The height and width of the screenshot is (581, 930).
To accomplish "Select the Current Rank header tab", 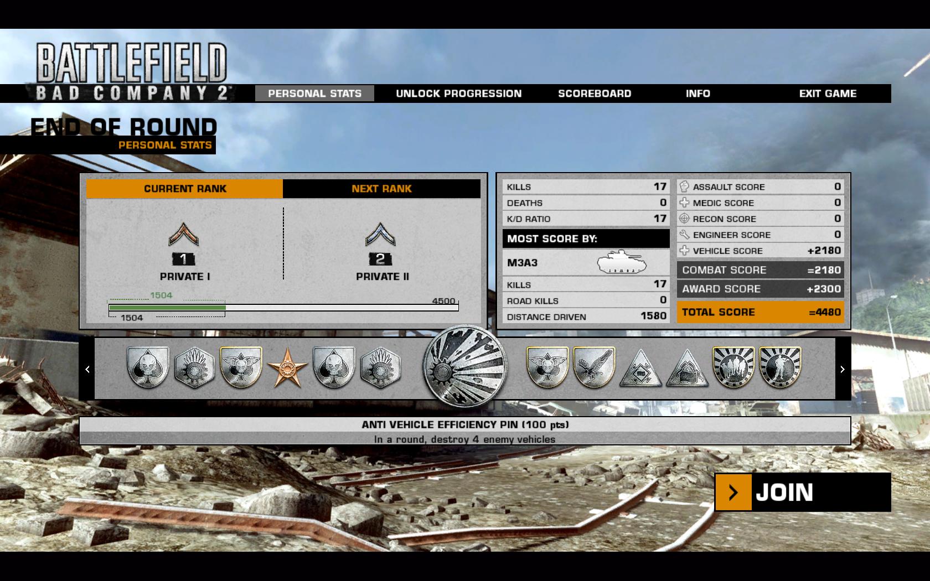I will [184, 189].
